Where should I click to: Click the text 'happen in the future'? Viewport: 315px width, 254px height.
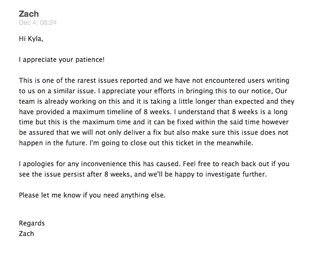tap(53, 143)
